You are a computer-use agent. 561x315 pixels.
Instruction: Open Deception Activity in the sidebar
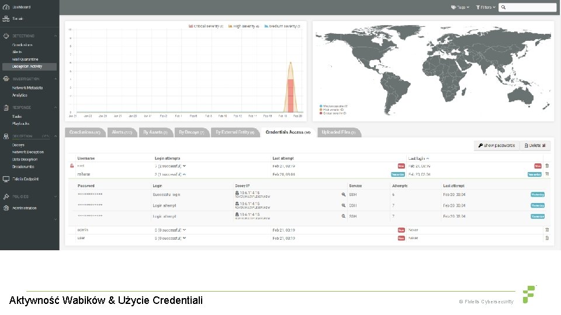tap(29, 66)
